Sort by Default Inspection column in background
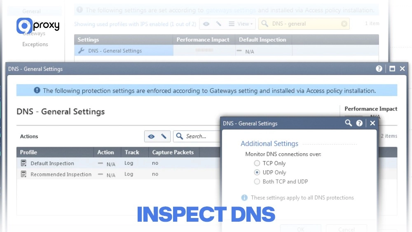Viewport: 412px width, 232px height. 264,40
